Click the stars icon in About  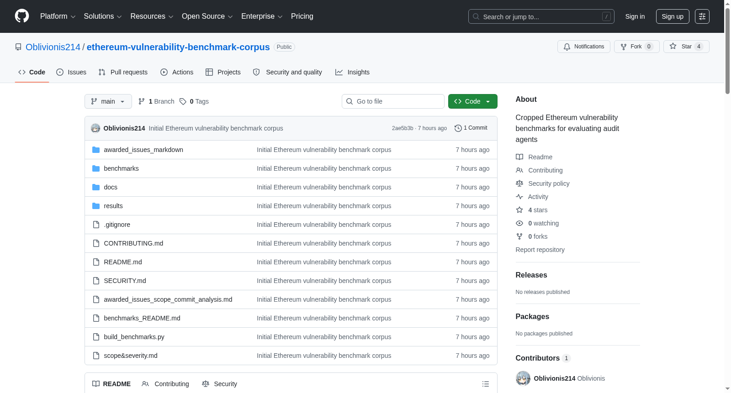(x=519, y=210)
